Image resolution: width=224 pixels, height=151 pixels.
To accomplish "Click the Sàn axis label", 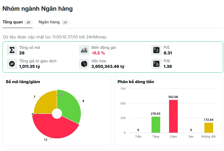I will click(x=191, y=137).
